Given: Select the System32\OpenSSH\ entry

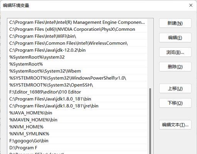Looking at the screenshot, I should pyautogui.click(x=77, y=85).
